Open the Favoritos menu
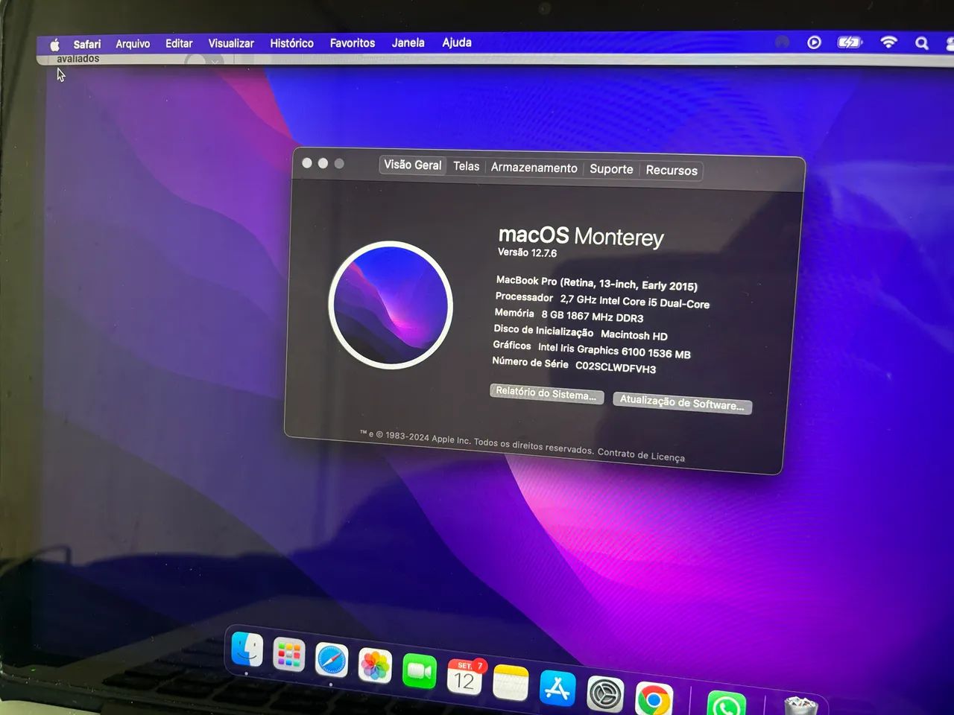The image size is (954, 715). tap(353, 43)
